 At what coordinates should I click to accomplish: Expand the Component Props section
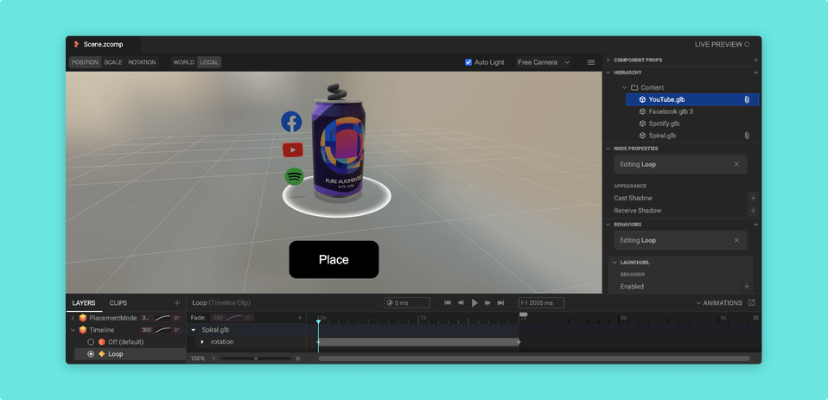[x=608, y=60]
